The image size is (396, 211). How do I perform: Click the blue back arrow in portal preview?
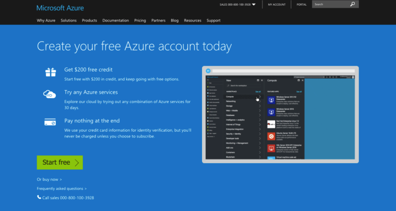coord(208,71)
